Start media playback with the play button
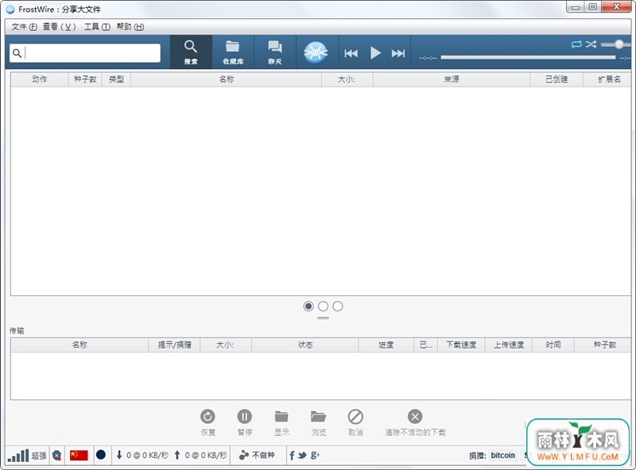636x470 pixels. tap(375, 53)
